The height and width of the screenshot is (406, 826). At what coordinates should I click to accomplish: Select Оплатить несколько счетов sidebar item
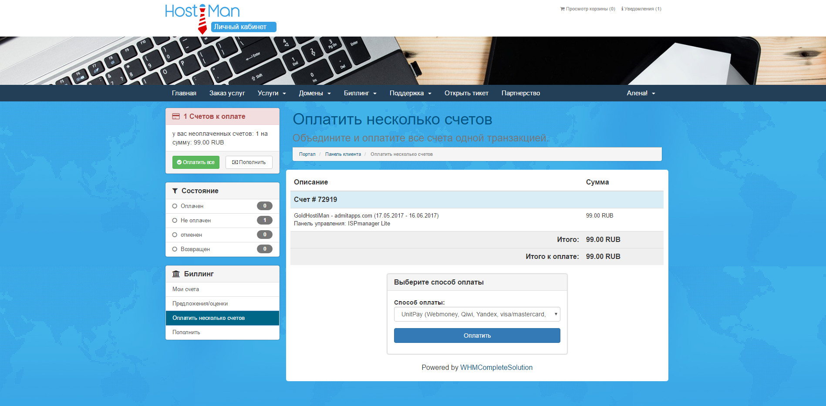[x=223, y=318]
